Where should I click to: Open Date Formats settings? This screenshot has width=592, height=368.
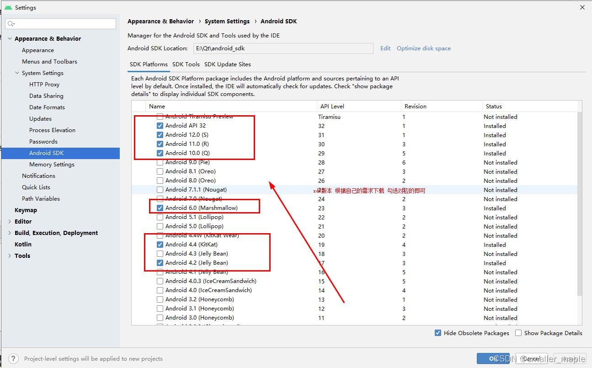(47, 107)
